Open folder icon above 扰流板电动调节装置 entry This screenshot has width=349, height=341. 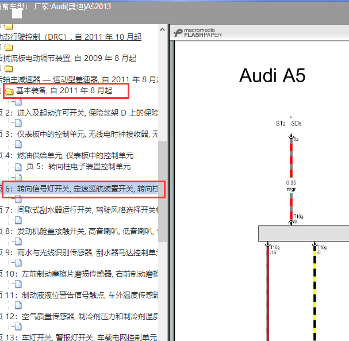[9, 47]
